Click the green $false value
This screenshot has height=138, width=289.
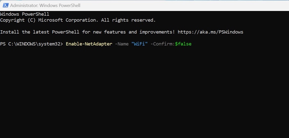(x=183, y=44)
